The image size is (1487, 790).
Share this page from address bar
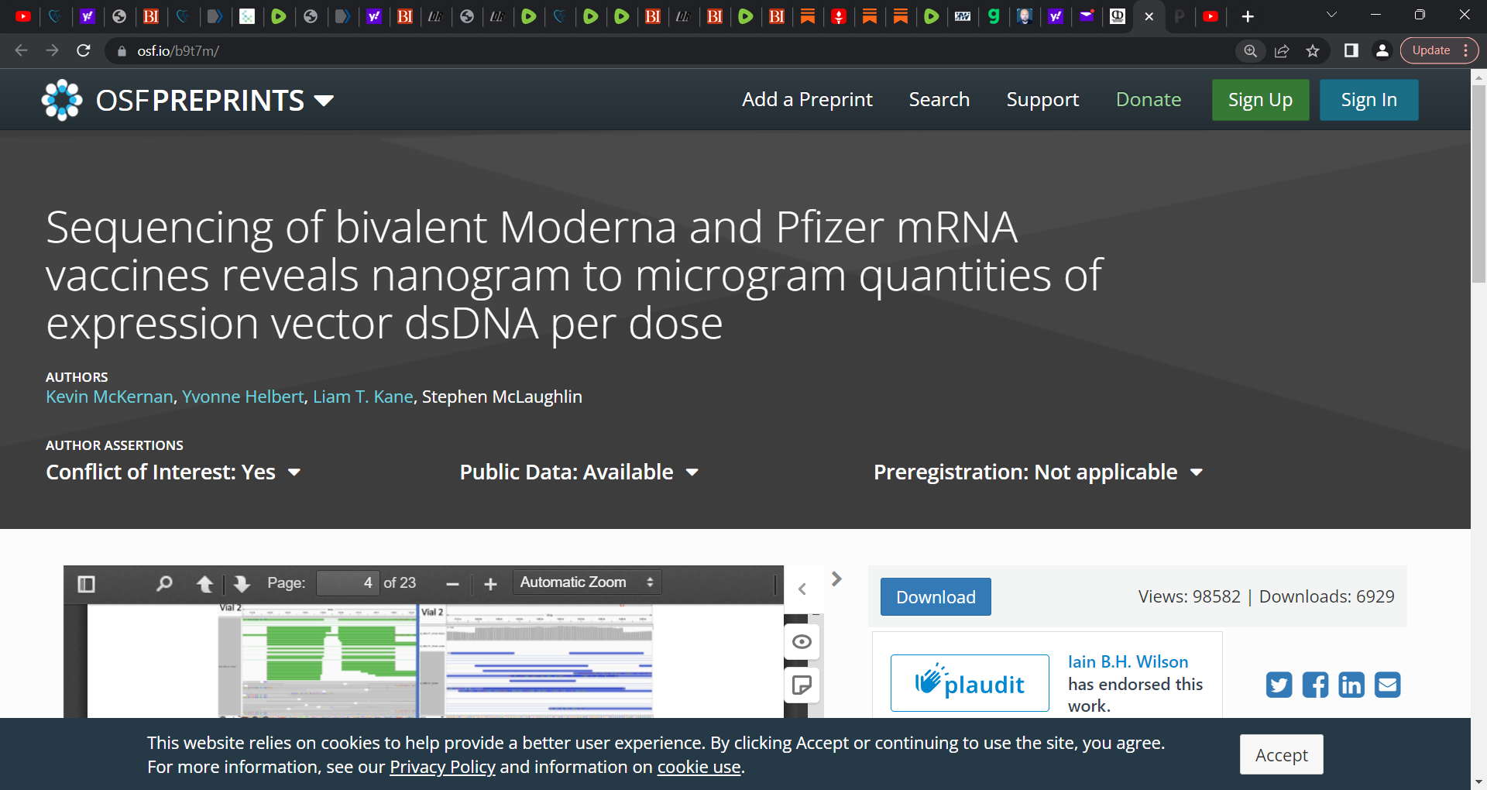point(1282,50)
